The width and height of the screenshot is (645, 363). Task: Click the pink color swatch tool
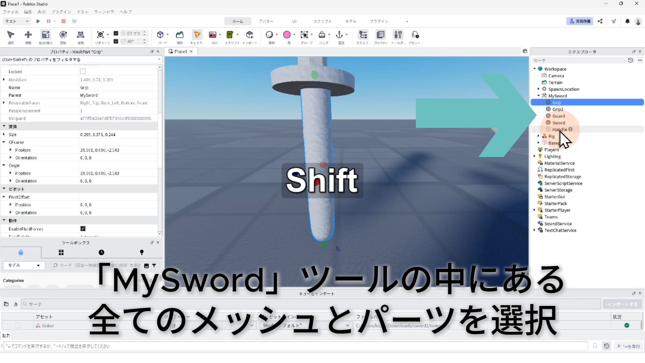point(287,35)
